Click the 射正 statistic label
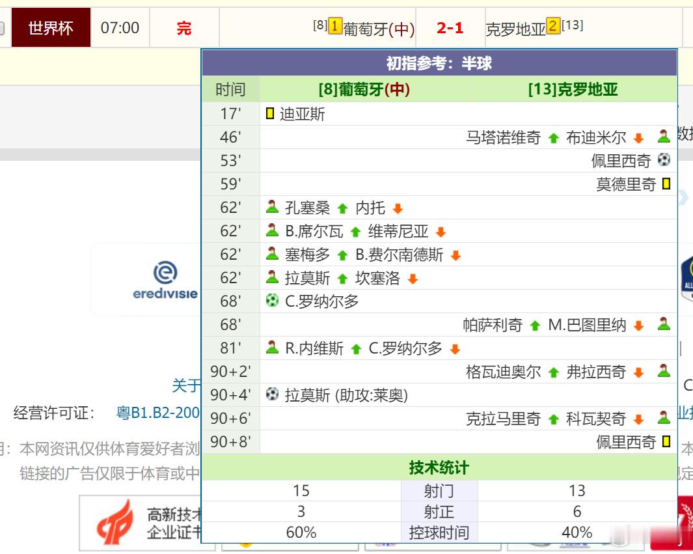This screenshot has width=693, height=554. coord(439,512)
